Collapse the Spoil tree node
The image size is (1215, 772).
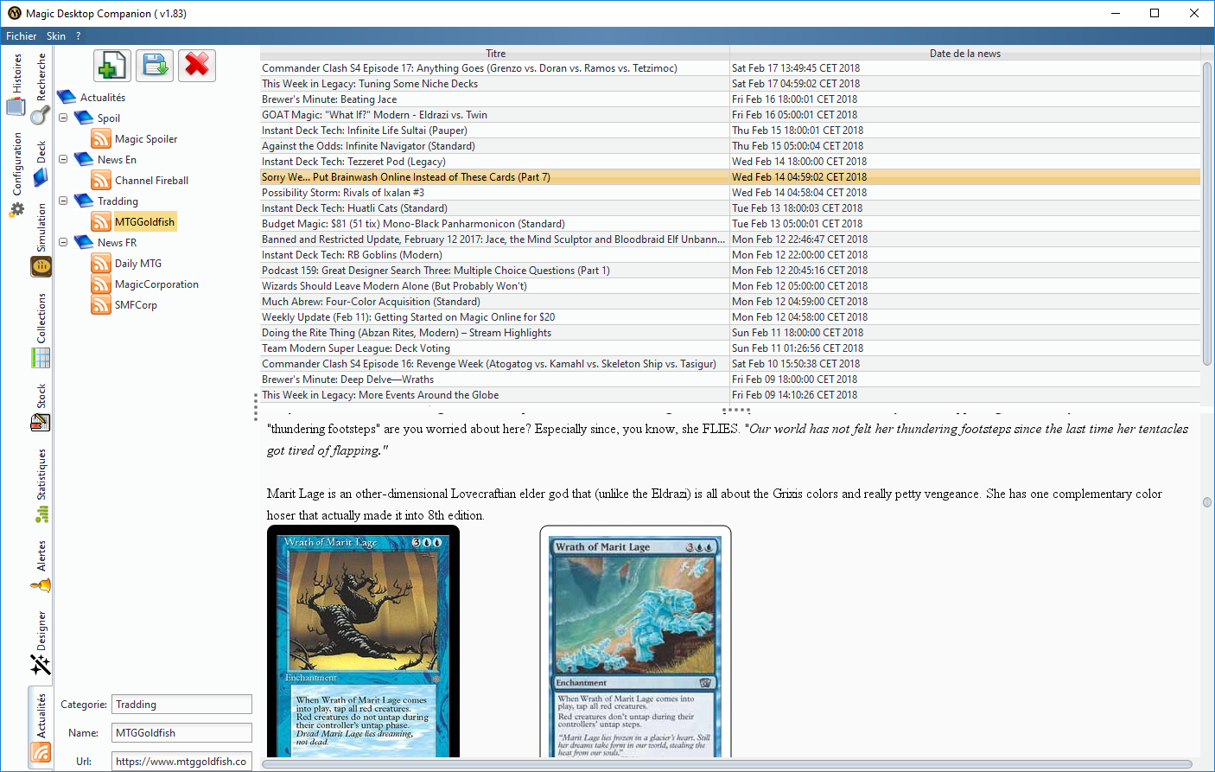coord(63,118)
